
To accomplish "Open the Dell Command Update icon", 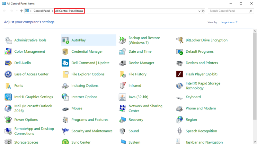I will 65,63.
